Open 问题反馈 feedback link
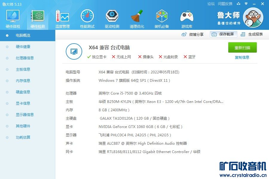The image size is (269, 179). [x=225, y=4]
